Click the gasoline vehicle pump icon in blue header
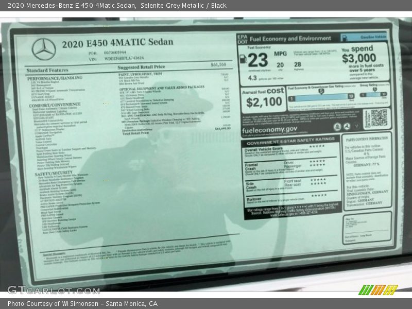412x309 pixels. point(345,38)
